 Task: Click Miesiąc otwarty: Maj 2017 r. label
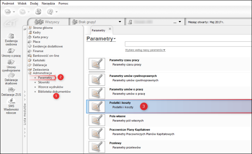point(206,22)
